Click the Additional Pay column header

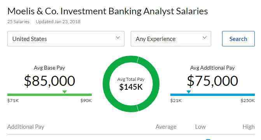tap(26, 127)
